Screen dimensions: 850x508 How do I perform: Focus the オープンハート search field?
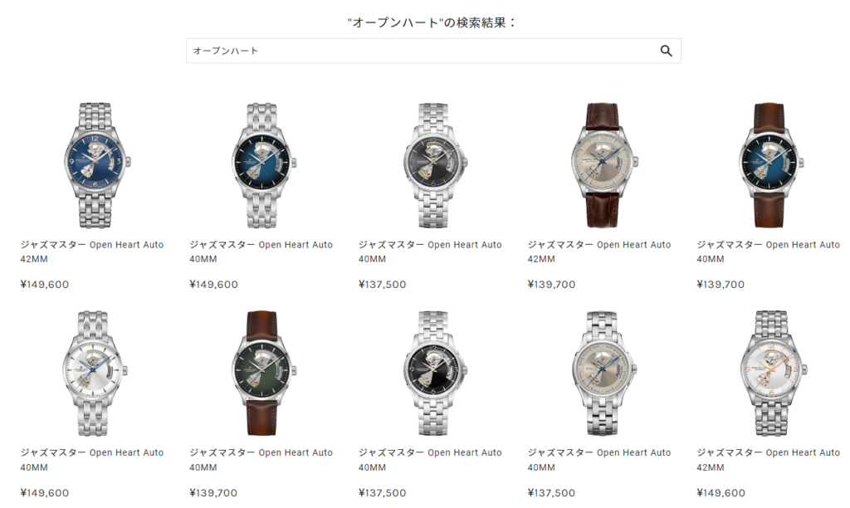point(433,51)
